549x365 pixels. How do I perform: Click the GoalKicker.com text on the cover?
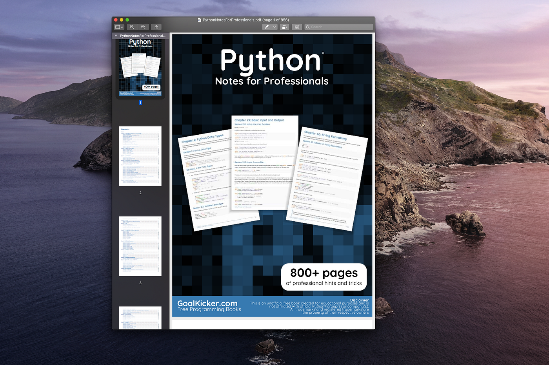click(207, 303)
